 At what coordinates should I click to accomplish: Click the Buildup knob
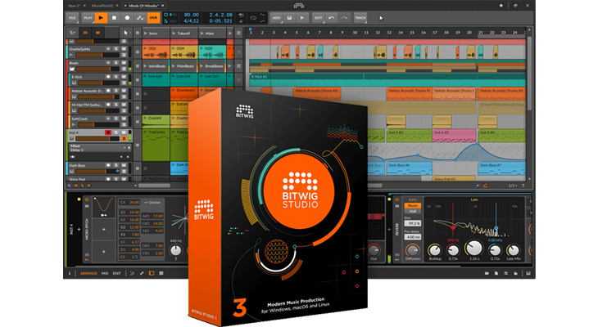(435, 250)
